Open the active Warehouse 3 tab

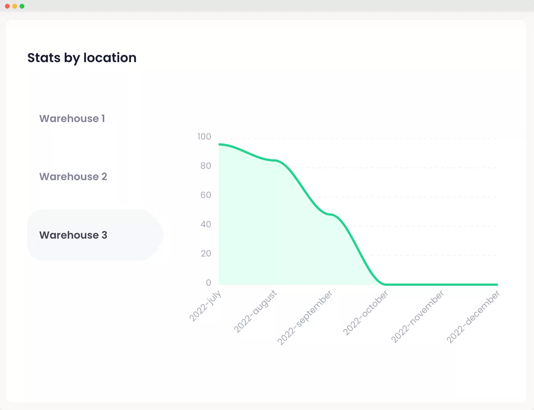coord(95,235)
